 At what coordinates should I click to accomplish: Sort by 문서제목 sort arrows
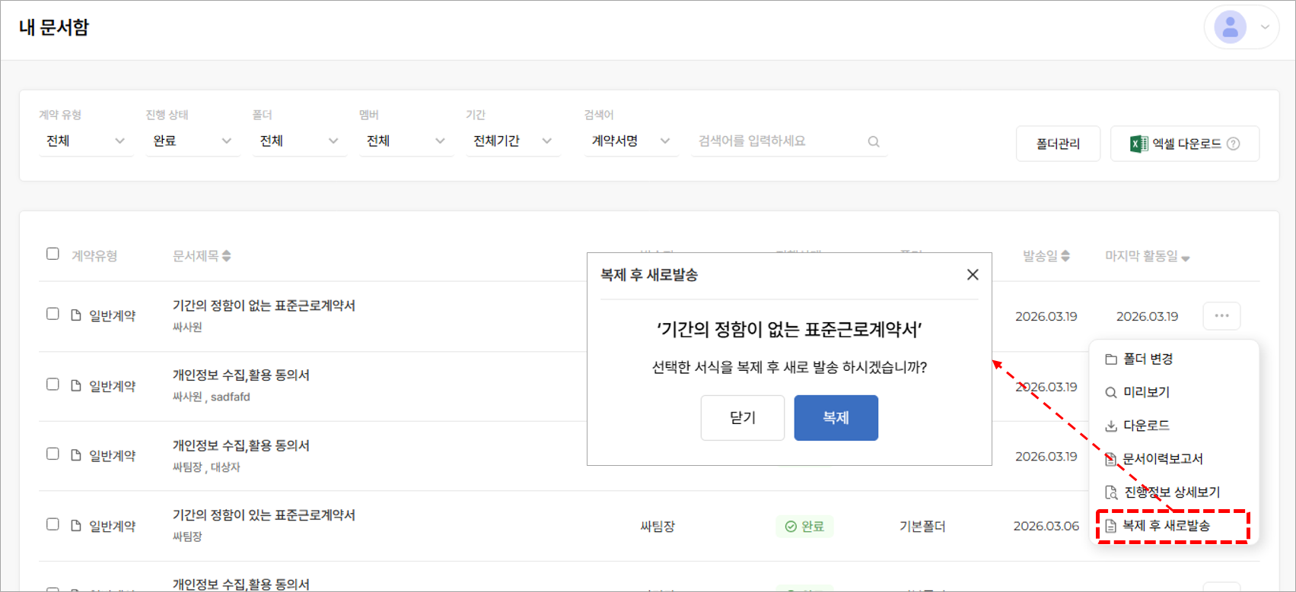click(x=227, y=256)
